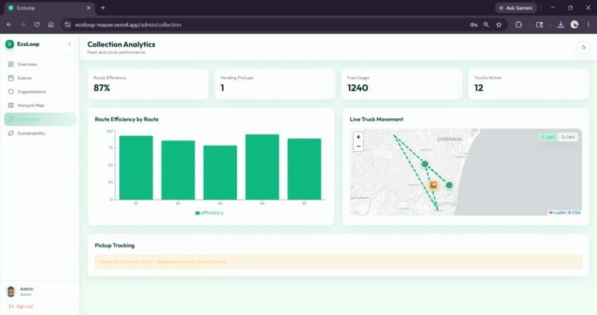Click the Ask Gemini button
Screen dimensions: 597x315
click(516, 7)
